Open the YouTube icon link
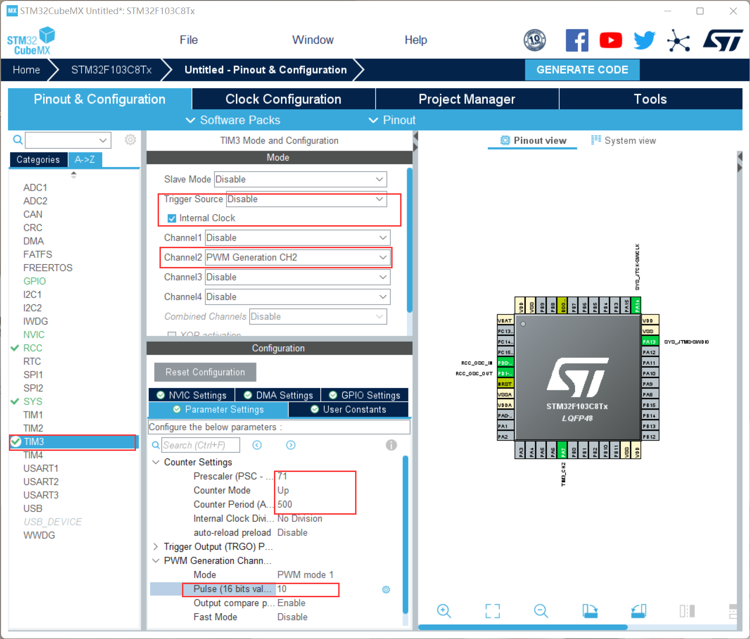The image size is (750, 639). click(611, 40)
